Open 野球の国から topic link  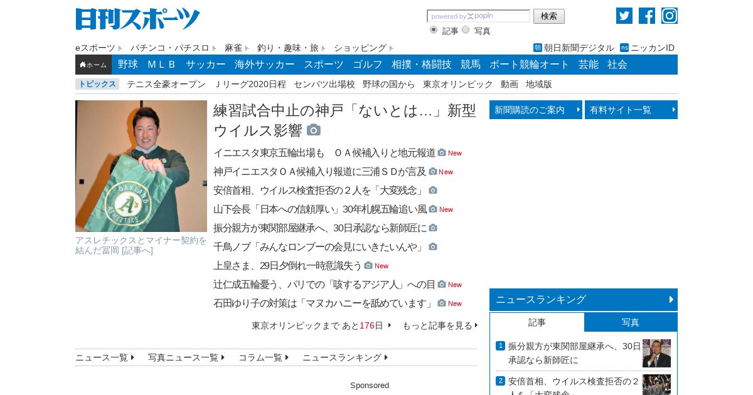click(388, 84)
